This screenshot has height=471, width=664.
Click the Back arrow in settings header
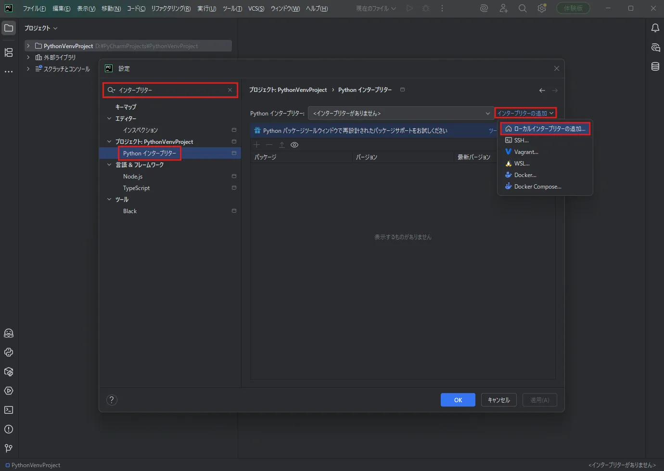[x=542, y=90]
